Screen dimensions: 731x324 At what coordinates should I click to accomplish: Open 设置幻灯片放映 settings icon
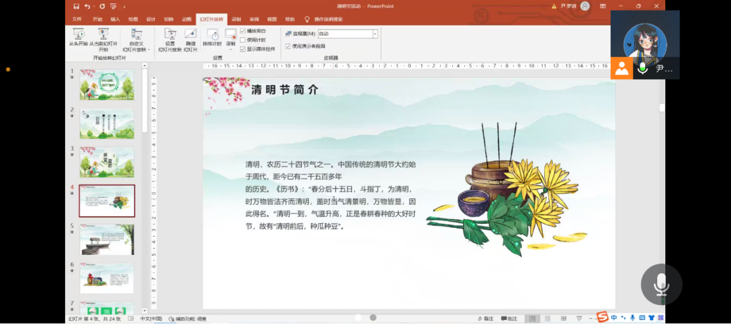[170, 34]
